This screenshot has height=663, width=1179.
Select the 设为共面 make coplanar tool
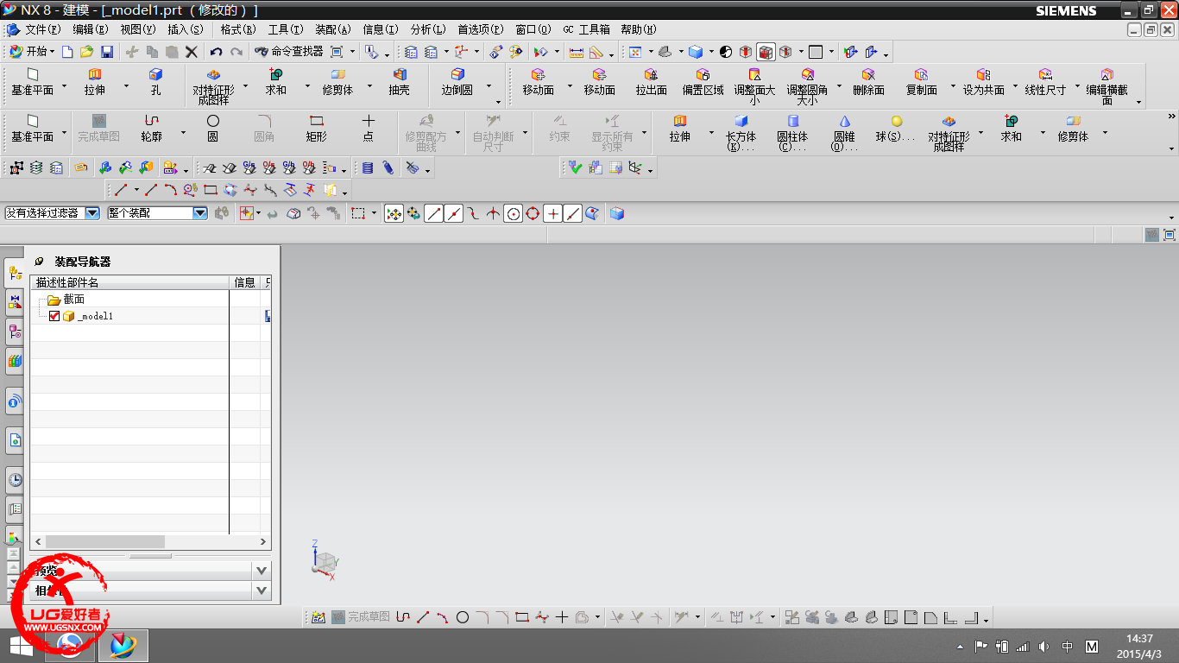click(983, 82)
